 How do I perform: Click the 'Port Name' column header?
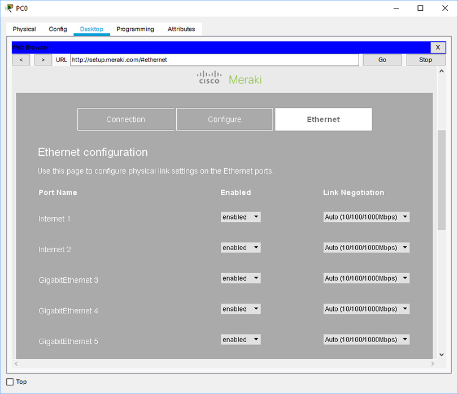coord(58,192)
